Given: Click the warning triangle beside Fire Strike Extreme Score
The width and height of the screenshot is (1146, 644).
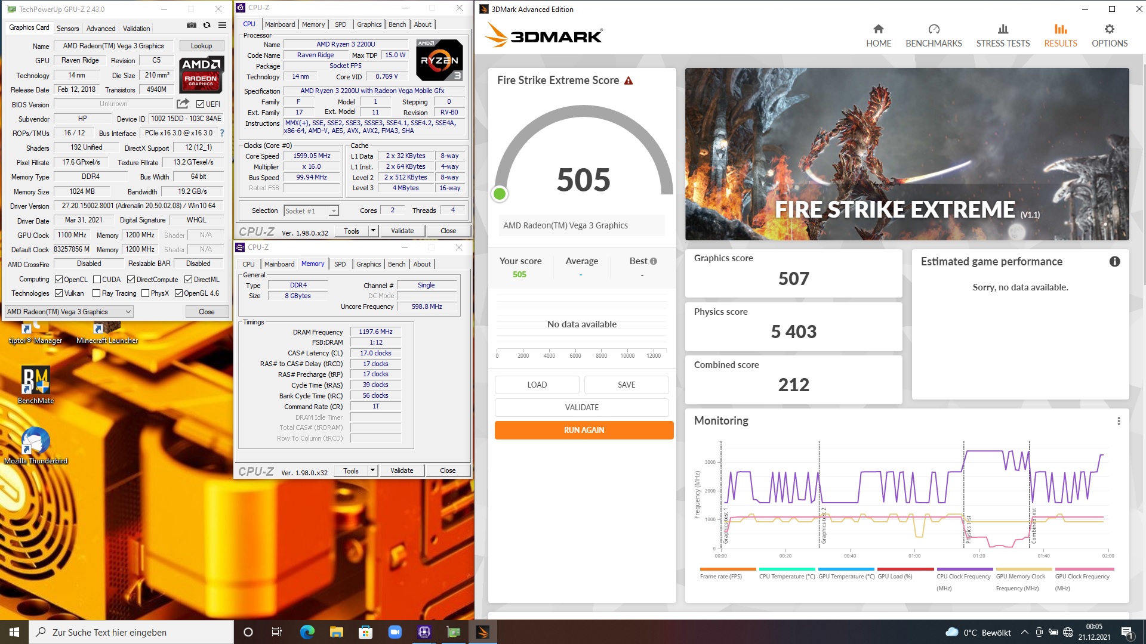Looking at the screenshot, I should coord(629,80).
